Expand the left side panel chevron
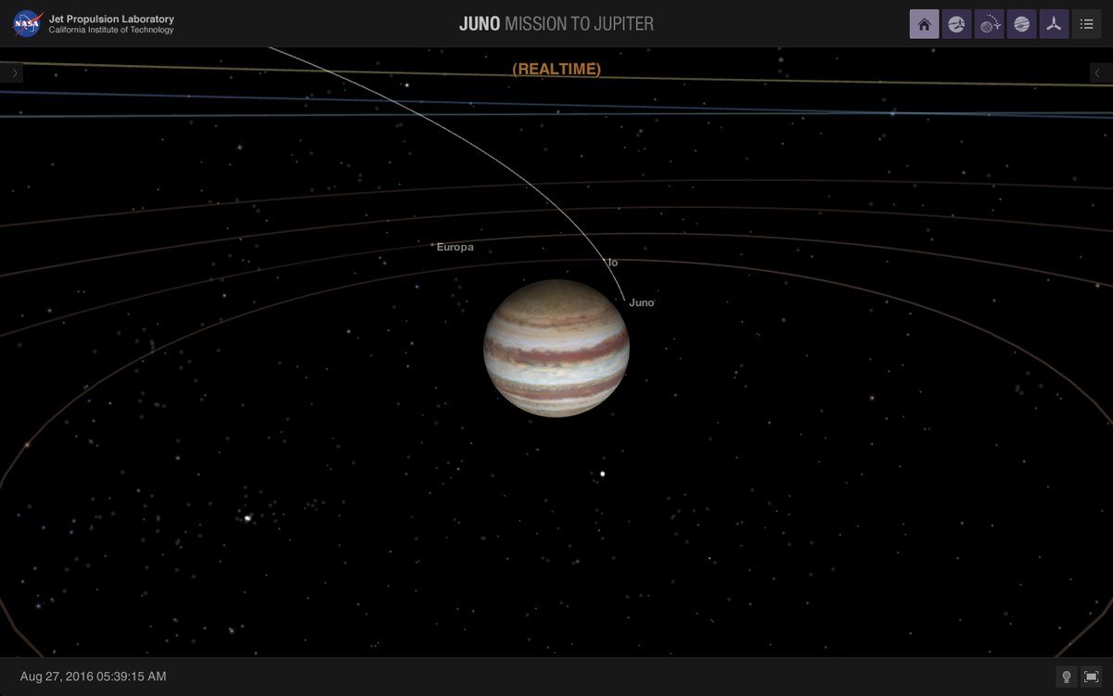The height and width of the screenshot is (696, 1113). (x=12, y=71)
